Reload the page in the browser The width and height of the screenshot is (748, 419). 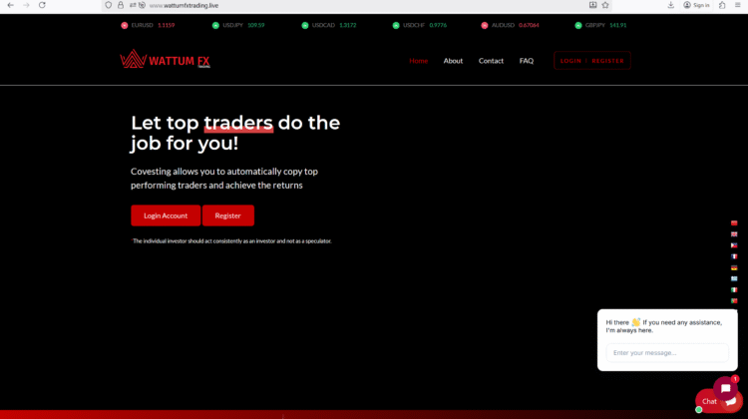pyautogui.click(x=42, y=5)
